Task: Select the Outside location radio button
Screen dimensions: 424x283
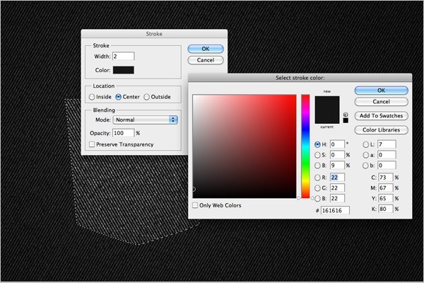Action: [x=146, y=97]
